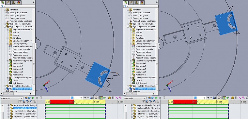Select Historia item in left tree
This screenshot has width=248, height=119.
(x=14, y=32)
